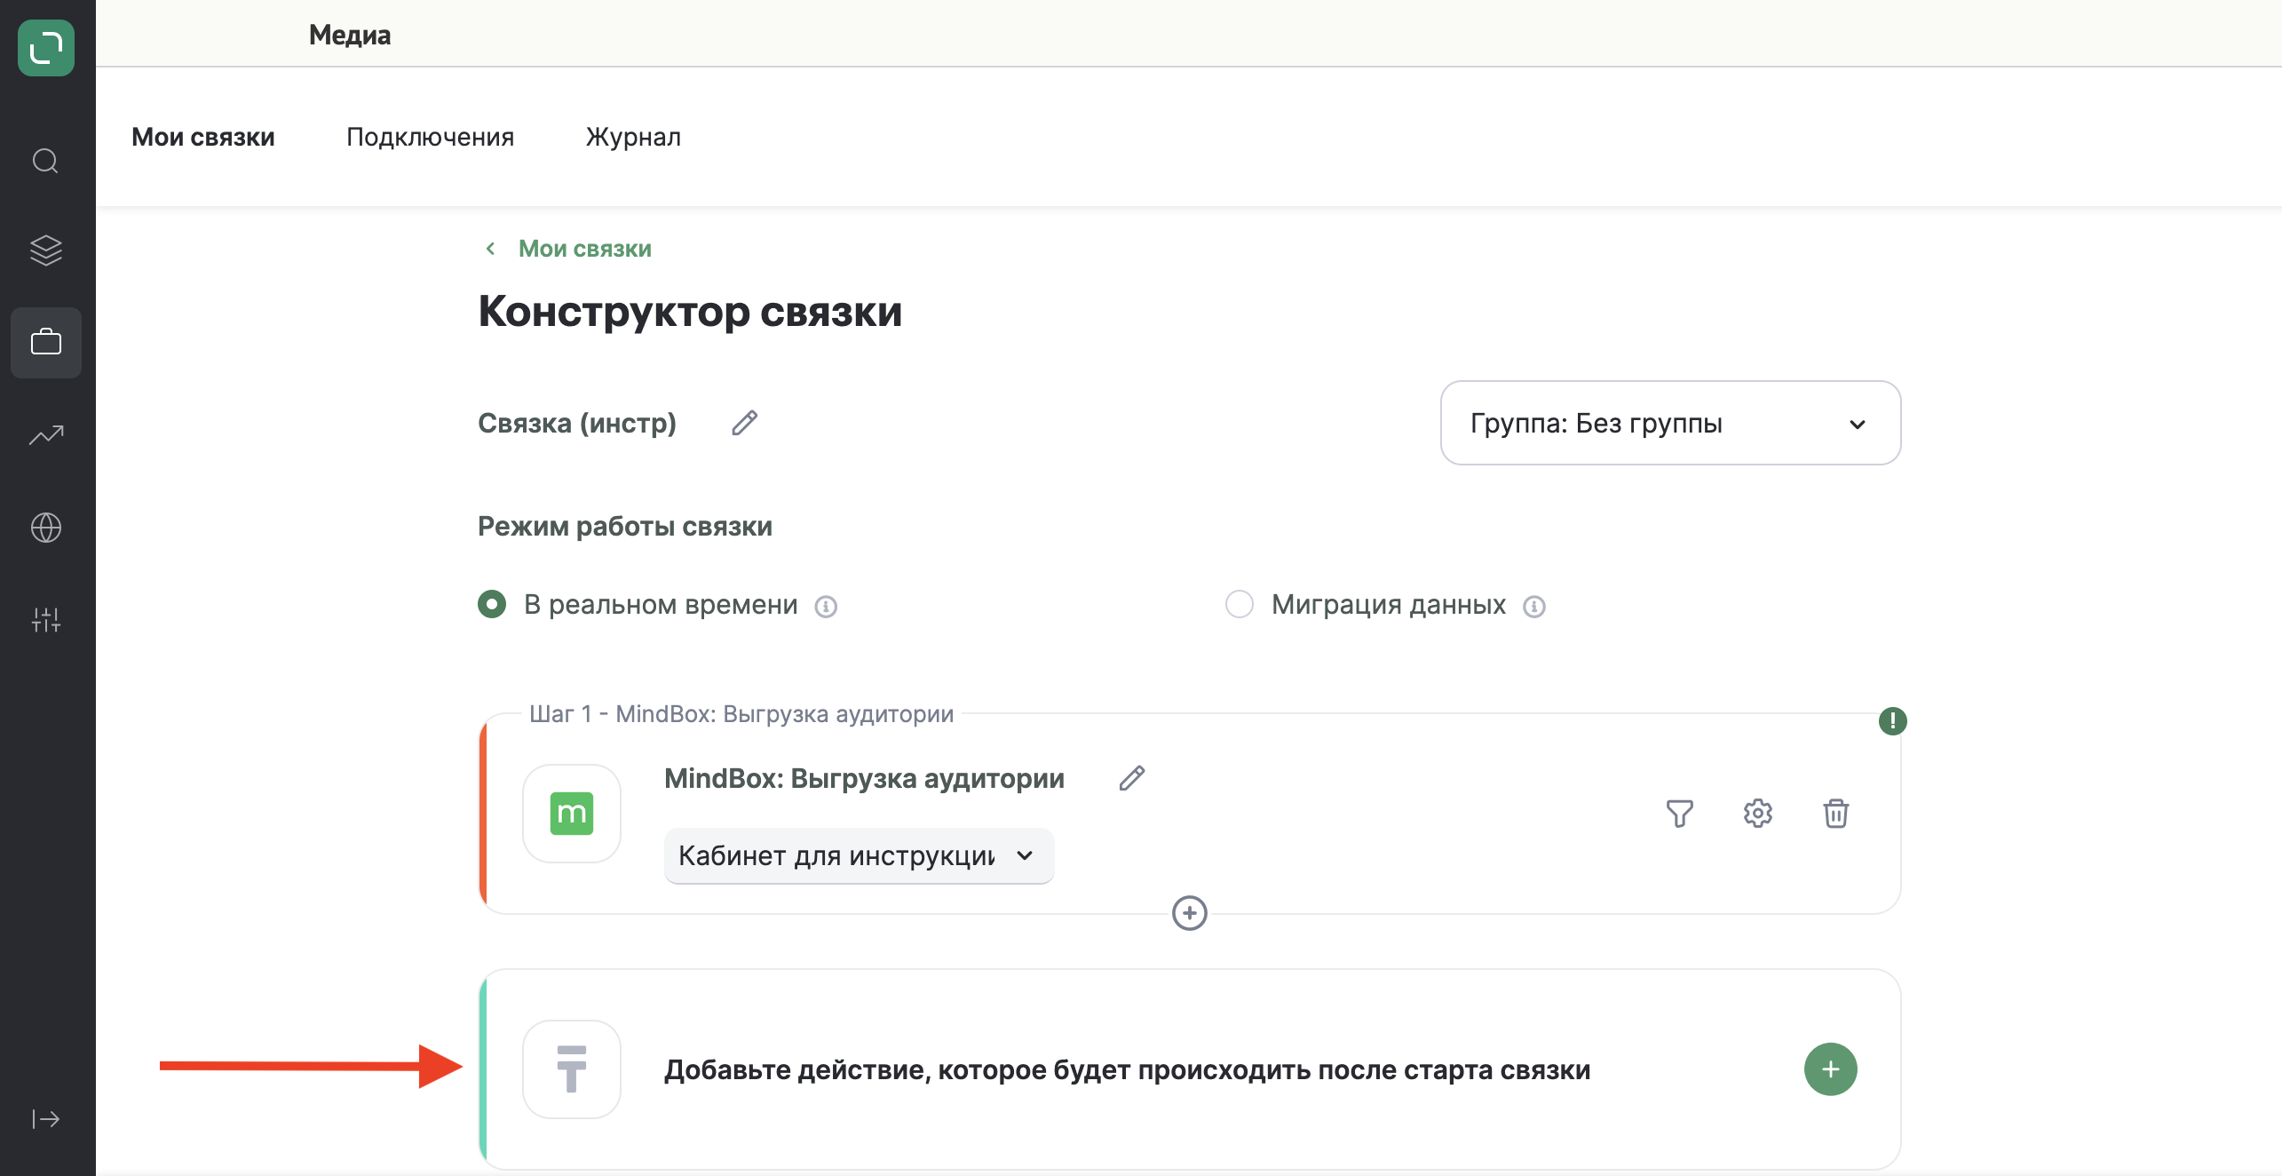Click the MindBox: Выгрузка аудитории step title
The width and height of the screenshot is (2282, 1176).
(x=864, y=778)
